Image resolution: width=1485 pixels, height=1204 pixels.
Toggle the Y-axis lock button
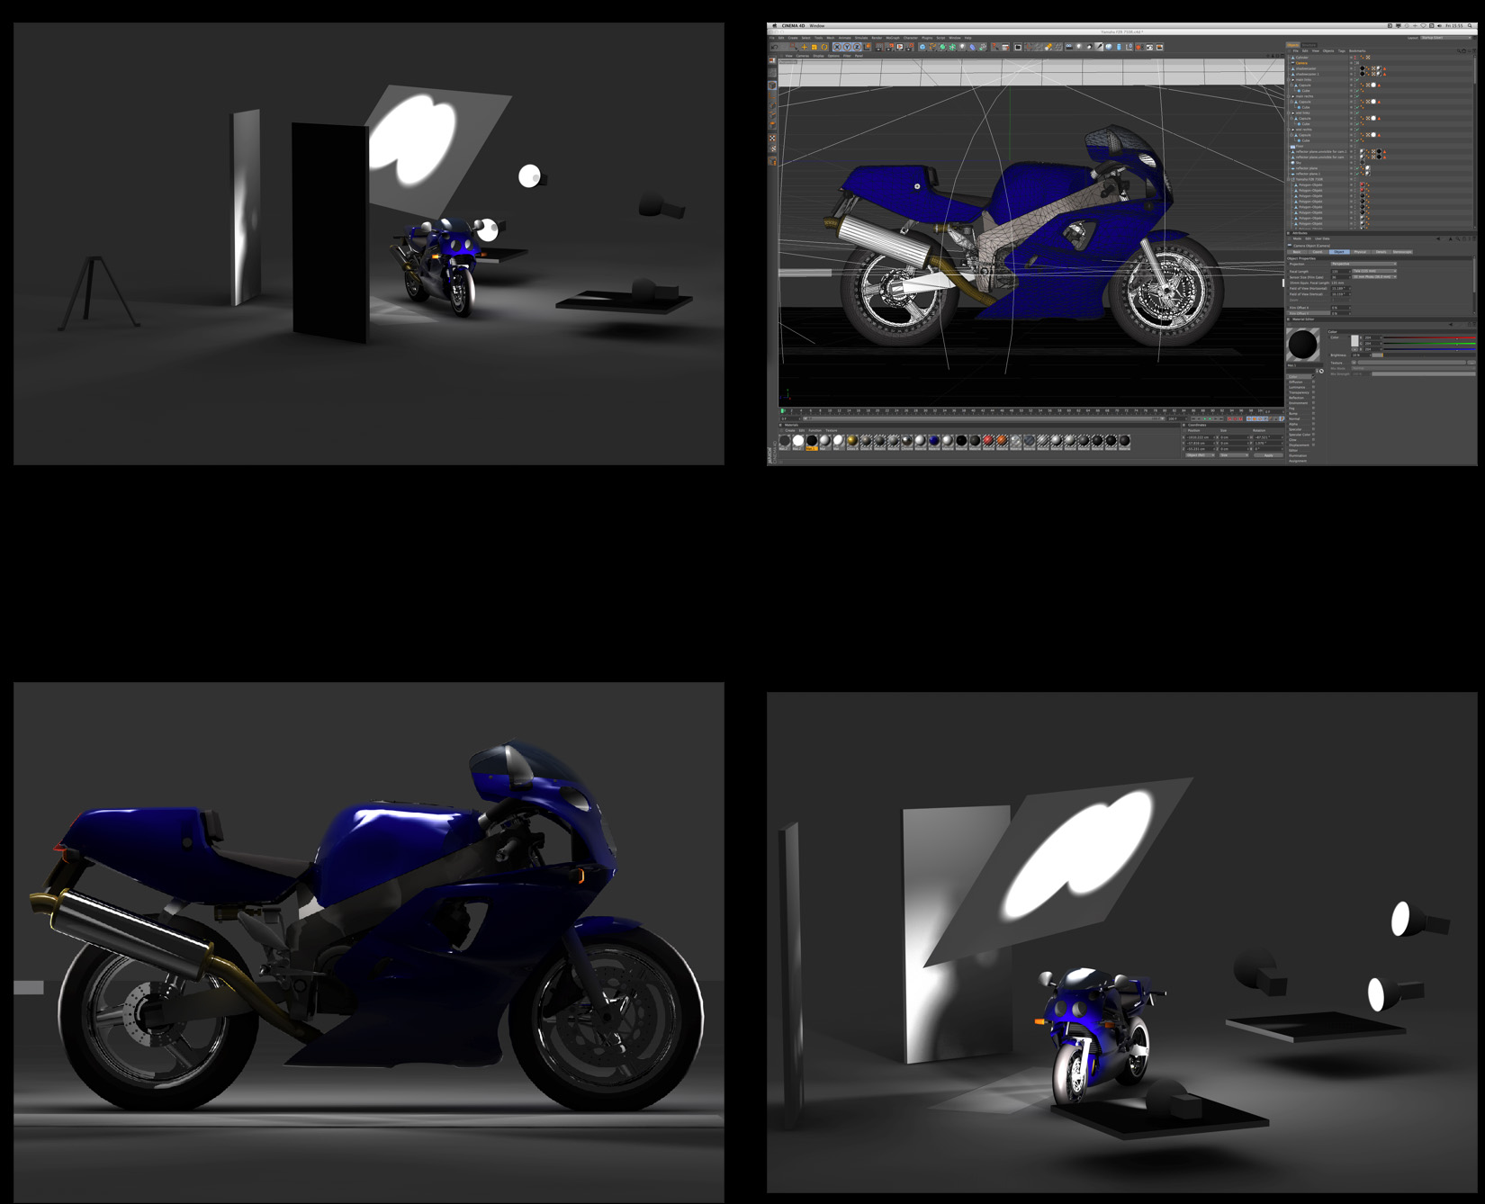click(847, 47)
